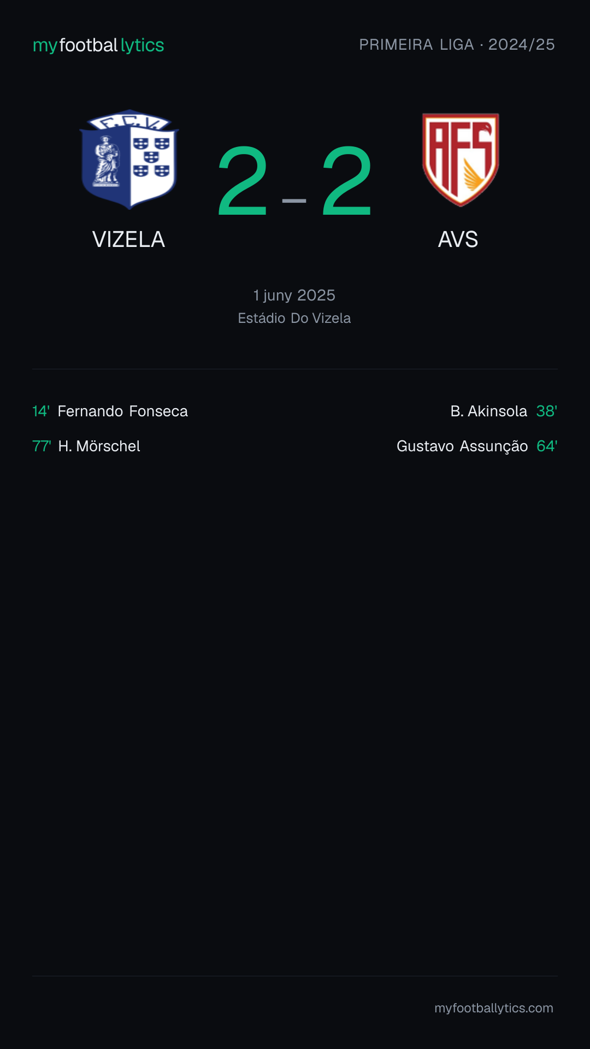Open the Estádio Do Vizela venue text
Viewport: 590px width, 1049px height.
pyautogui.click(x=294, y=318)
